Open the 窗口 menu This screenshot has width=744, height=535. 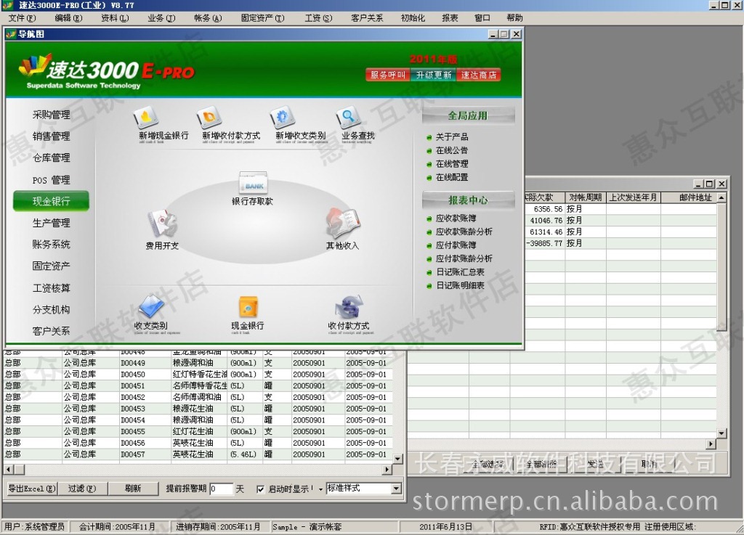point(482,18)
